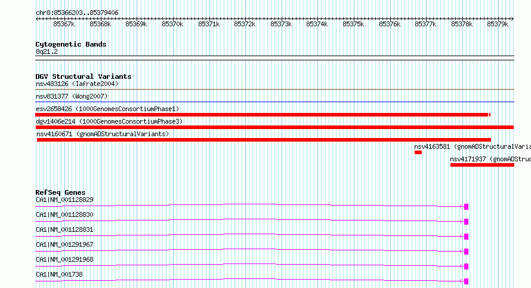531x288 pixels.
Task: Click the 85375k ruler tick label
Action: (x=353, y=24)
